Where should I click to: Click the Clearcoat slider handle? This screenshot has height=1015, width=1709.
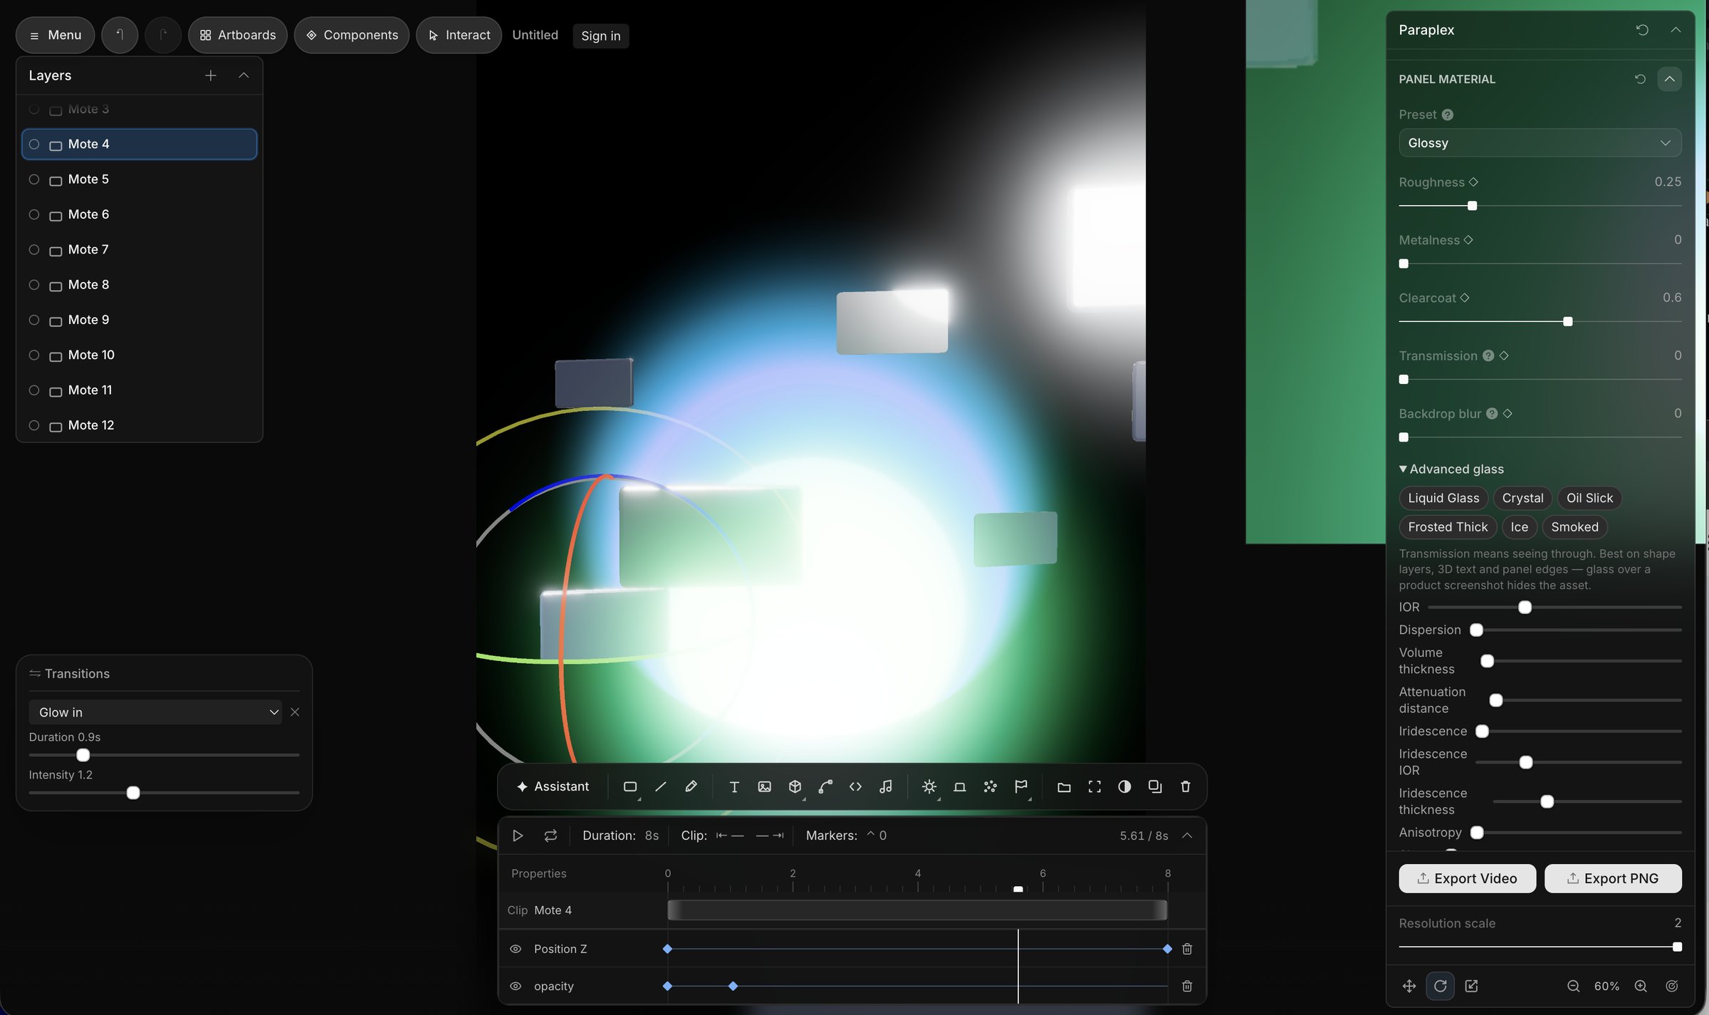[1567, 322]
